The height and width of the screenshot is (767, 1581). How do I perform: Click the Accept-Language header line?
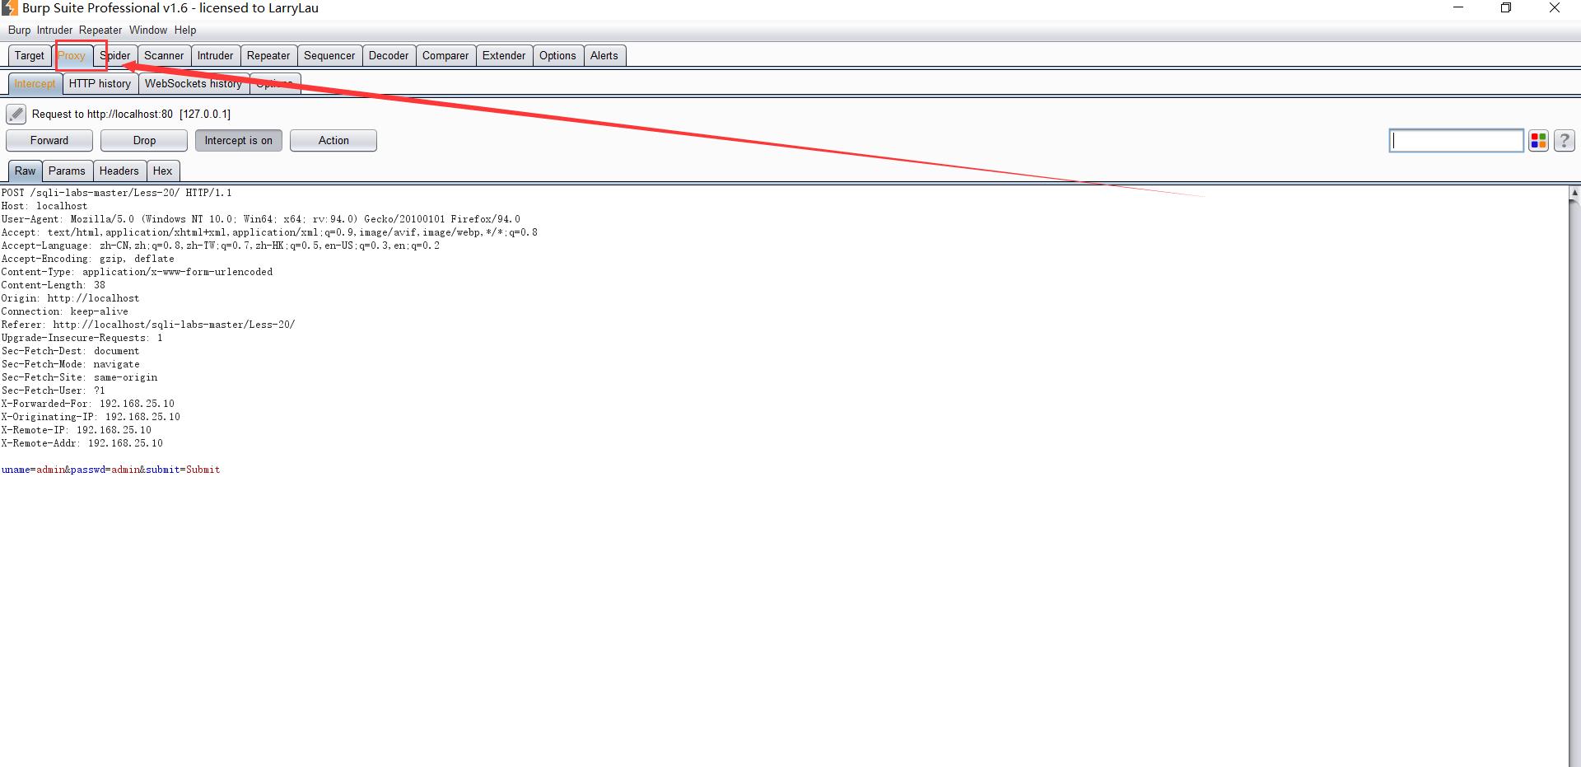(x=221, y=246)
